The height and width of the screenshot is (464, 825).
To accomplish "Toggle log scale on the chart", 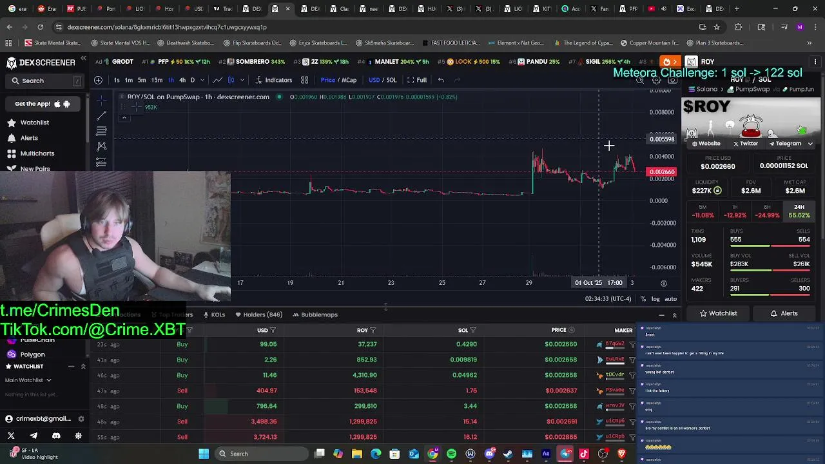I will pyautogui.click(x=655, y=299).
